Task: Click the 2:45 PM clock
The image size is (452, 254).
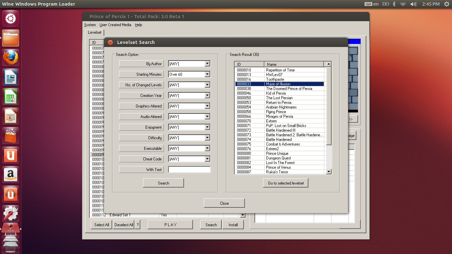Action: point(431,4)
